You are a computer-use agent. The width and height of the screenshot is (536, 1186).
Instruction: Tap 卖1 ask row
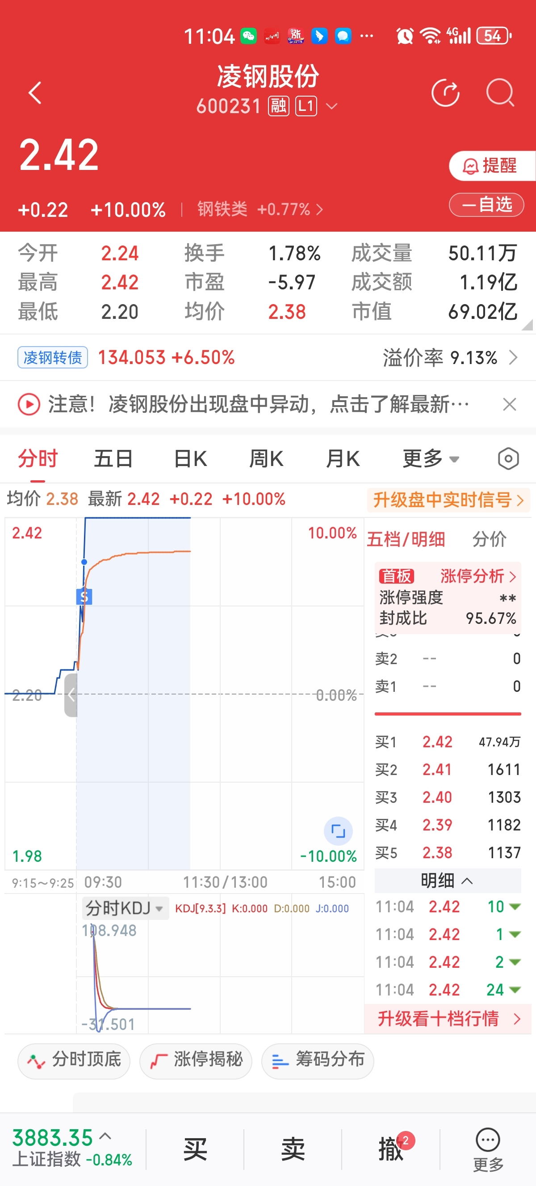pyautogui.click(x=448, y=686)
